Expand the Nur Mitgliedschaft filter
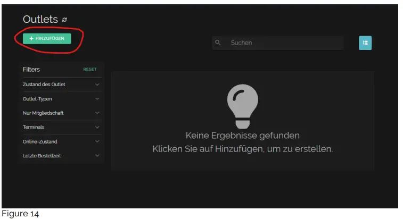Screen dimensions: 403x219 coord(61,113)
